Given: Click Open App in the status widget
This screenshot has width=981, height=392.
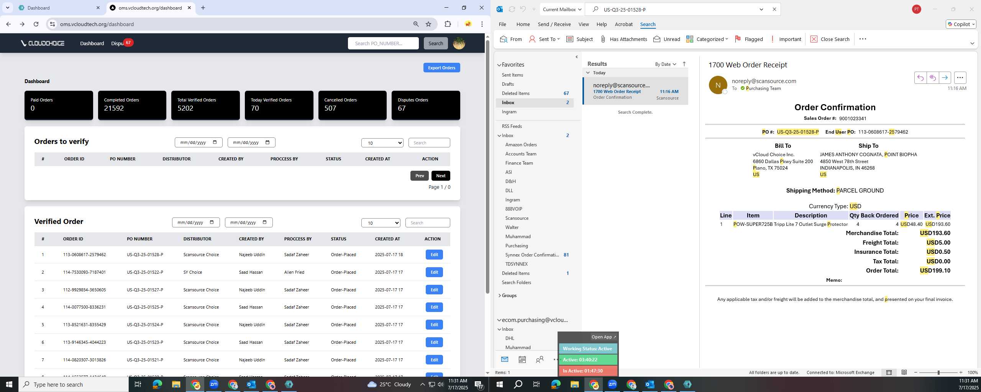Looking at the screenshot, I should 604,337.
